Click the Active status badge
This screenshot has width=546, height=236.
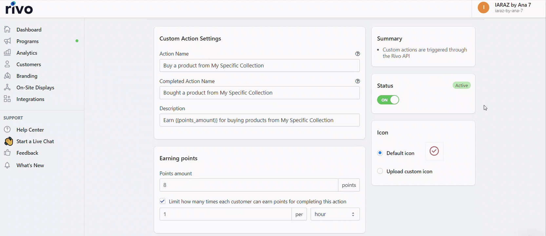(x=461, y=86)
